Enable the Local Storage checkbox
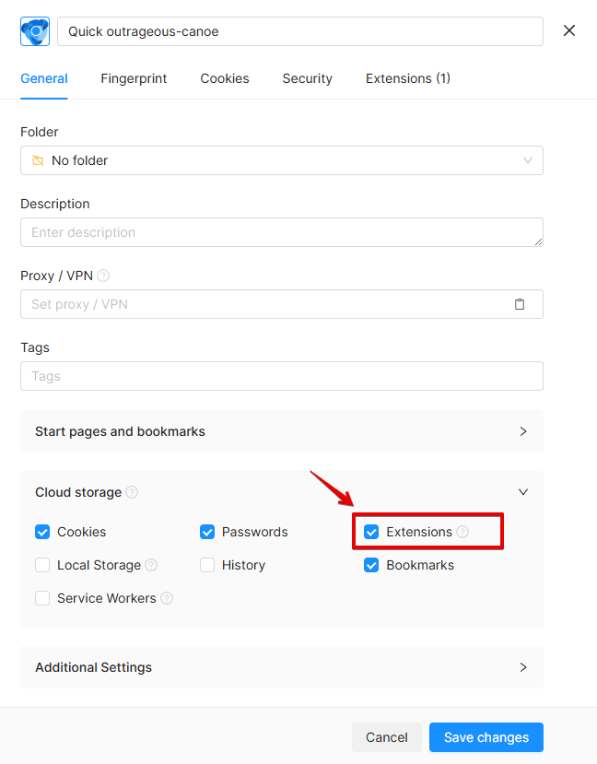This screenshot has width=597, height=764. [x=42, y=565]
